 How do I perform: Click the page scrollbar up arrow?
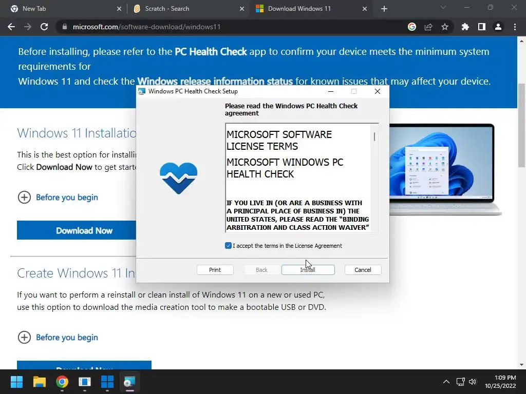pos(522,41)
